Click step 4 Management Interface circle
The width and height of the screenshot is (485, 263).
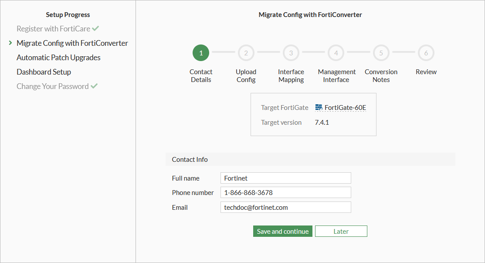[336, 53]
